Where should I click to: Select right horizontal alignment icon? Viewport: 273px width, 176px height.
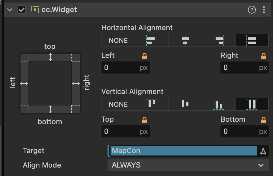tap(218, 40)
